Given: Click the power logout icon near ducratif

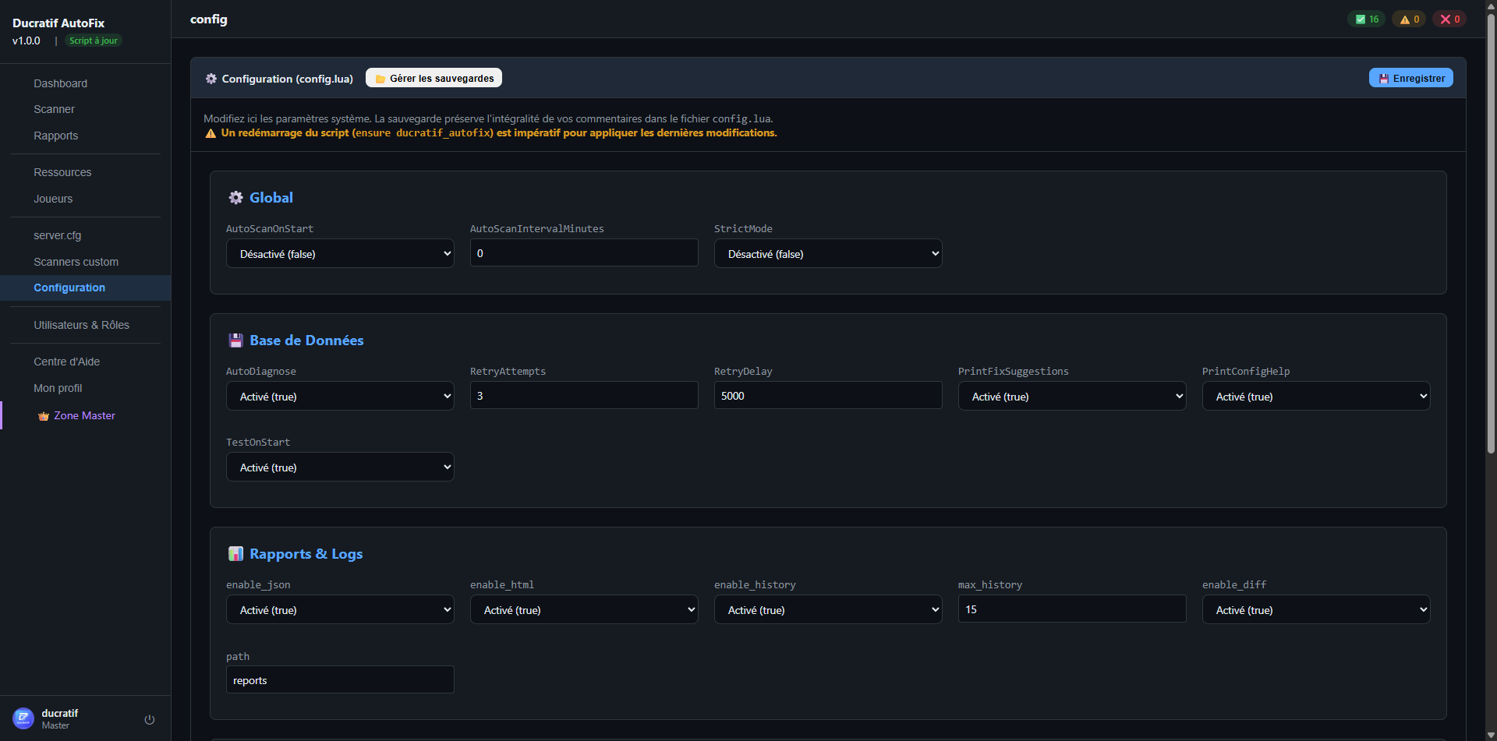Looking at the screenshot, I should pos(149,719).
